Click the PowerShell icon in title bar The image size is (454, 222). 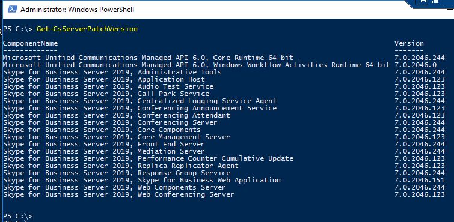tap(13, 9)
